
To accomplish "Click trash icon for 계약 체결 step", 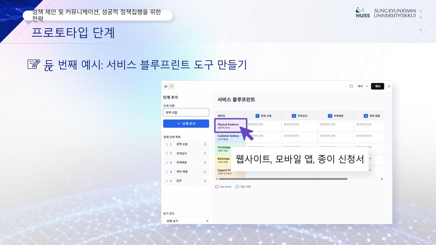I will coord(205,172).
